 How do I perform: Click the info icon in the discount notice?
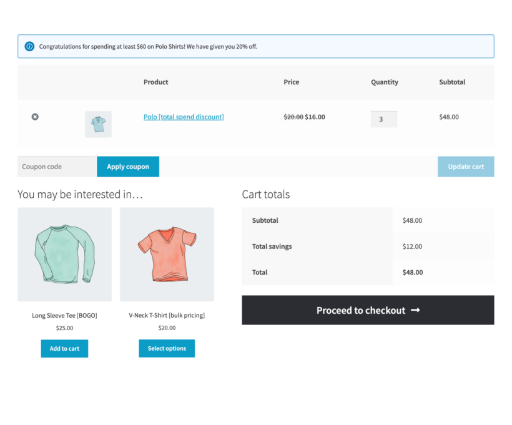click(29, 47)
